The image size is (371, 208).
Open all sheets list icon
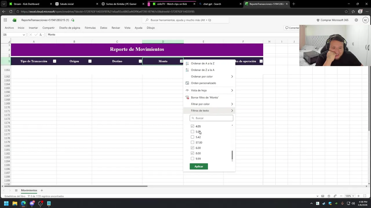point(16,190)
